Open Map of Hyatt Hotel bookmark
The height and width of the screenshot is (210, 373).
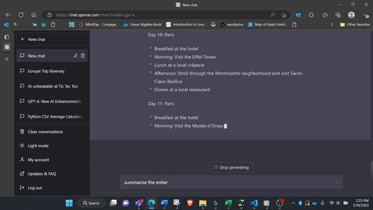pos(268,24)
